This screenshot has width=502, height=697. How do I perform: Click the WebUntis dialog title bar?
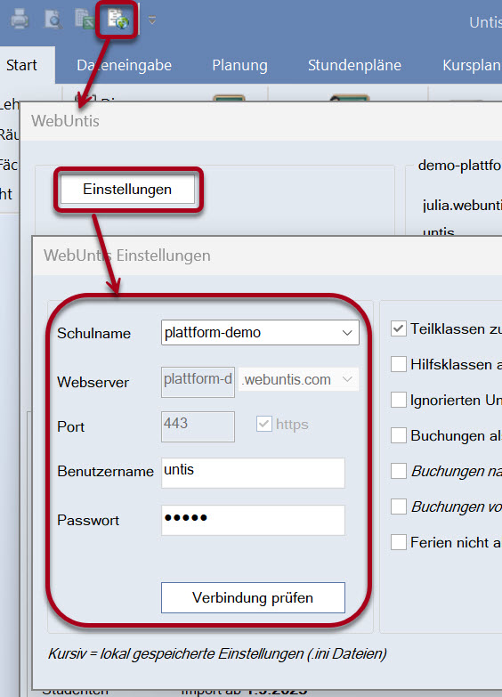pyautogui.click(x=261, y=121)
